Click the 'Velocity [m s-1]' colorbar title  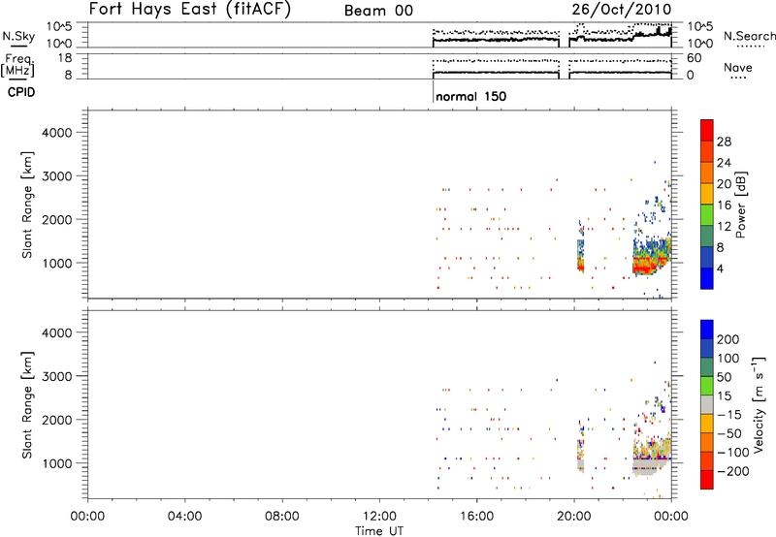point(759,404)
